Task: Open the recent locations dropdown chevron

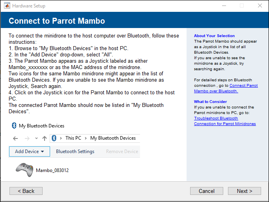Action: pyautogui.click(x=36, y=138)
